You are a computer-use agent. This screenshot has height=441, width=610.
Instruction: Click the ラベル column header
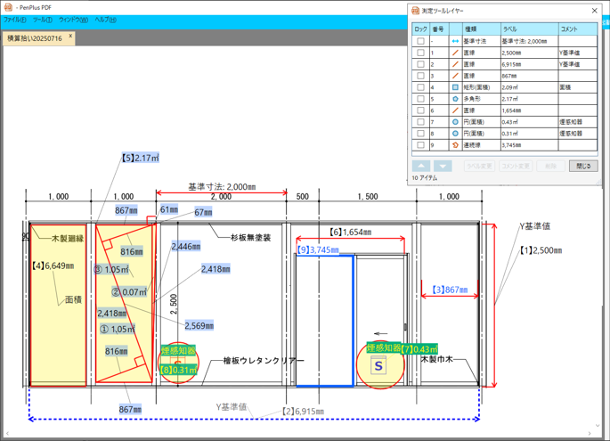tap(530, 29)
